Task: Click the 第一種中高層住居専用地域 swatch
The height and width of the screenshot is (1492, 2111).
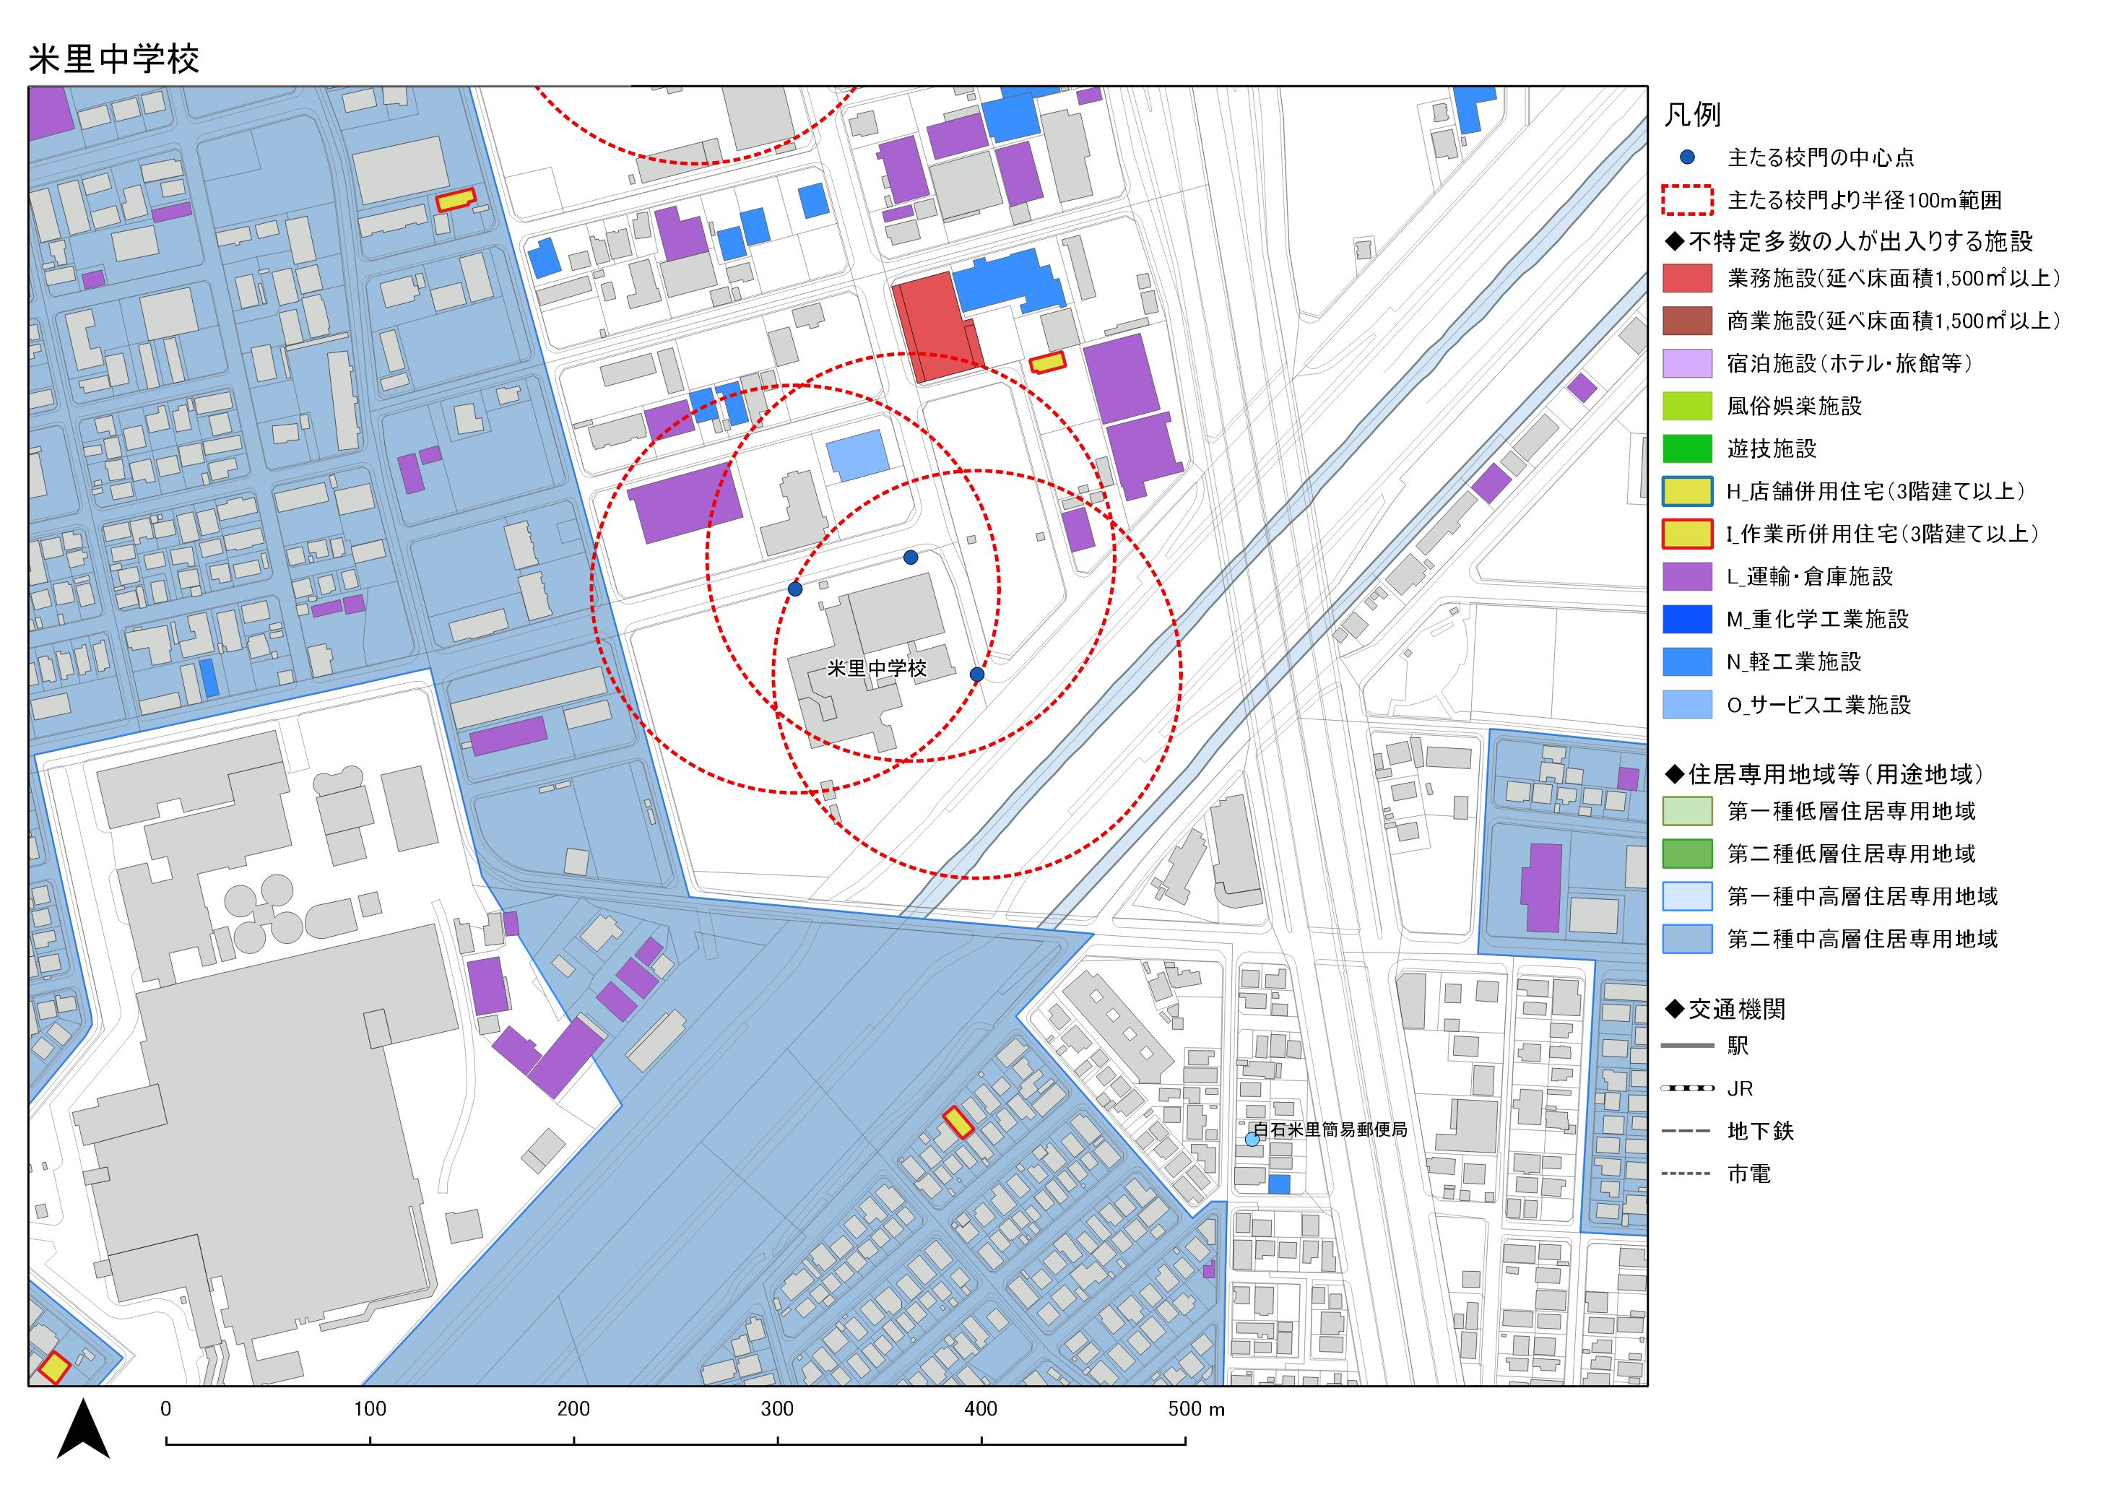Action: click(1687, 896)
